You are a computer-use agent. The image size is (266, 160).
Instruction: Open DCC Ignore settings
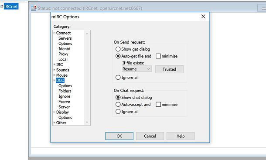tap(64, 96)
